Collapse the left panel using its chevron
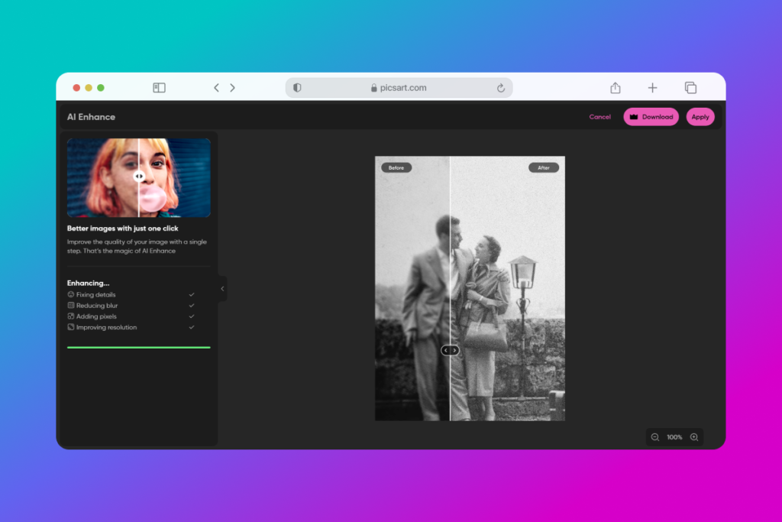 222,289
